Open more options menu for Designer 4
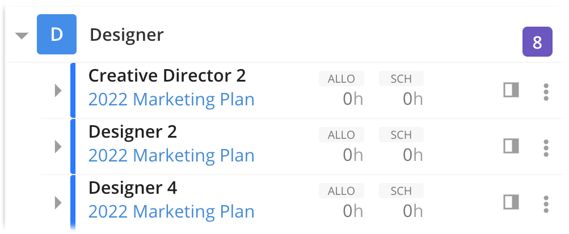 (546, 204)
